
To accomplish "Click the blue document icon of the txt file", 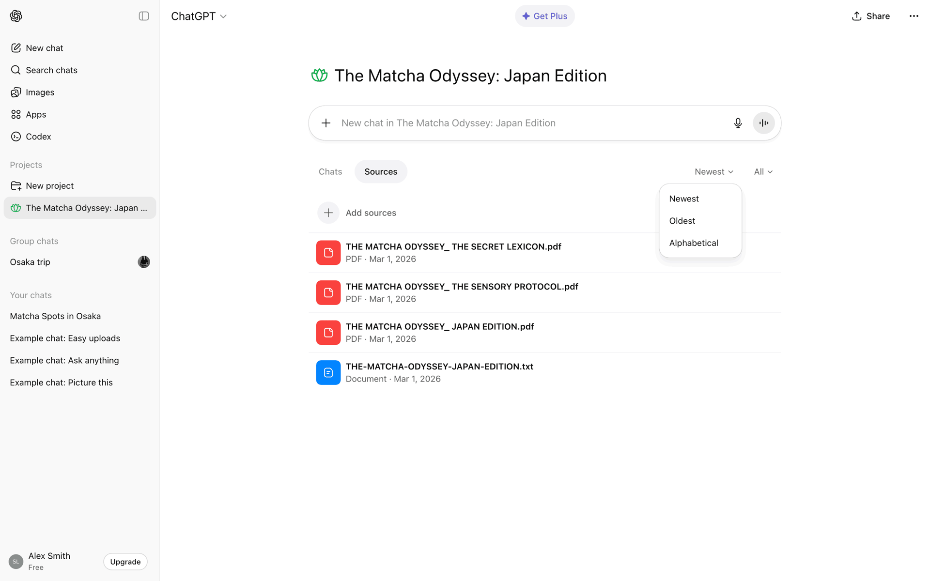I will click(x=328, y=372).
